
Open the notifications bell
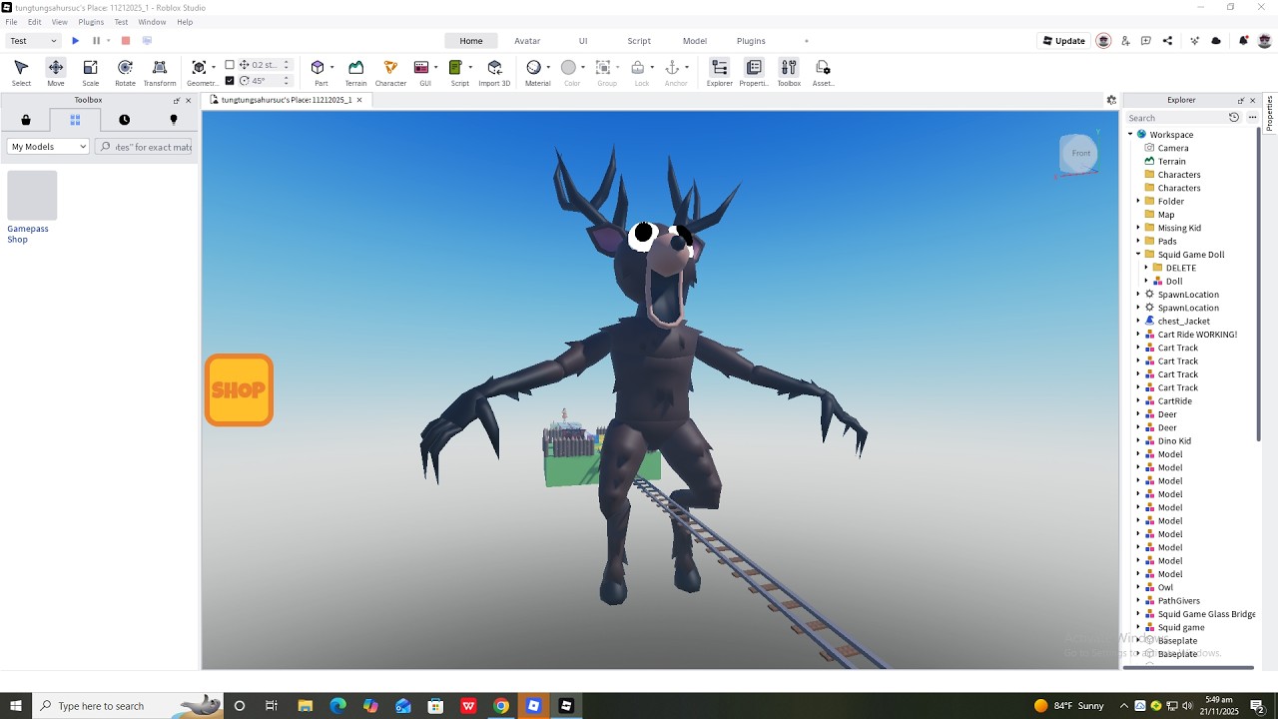click(1243, 41)
